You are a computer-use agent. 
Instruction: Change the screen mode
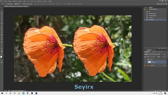[x=2, y=62]
